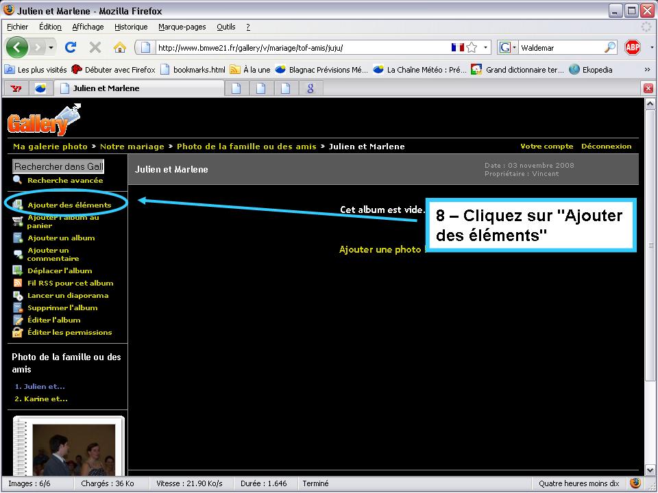Click the vertical scrollbar down arrow
This screenshot has height=493, width=658.
(650, 470)
